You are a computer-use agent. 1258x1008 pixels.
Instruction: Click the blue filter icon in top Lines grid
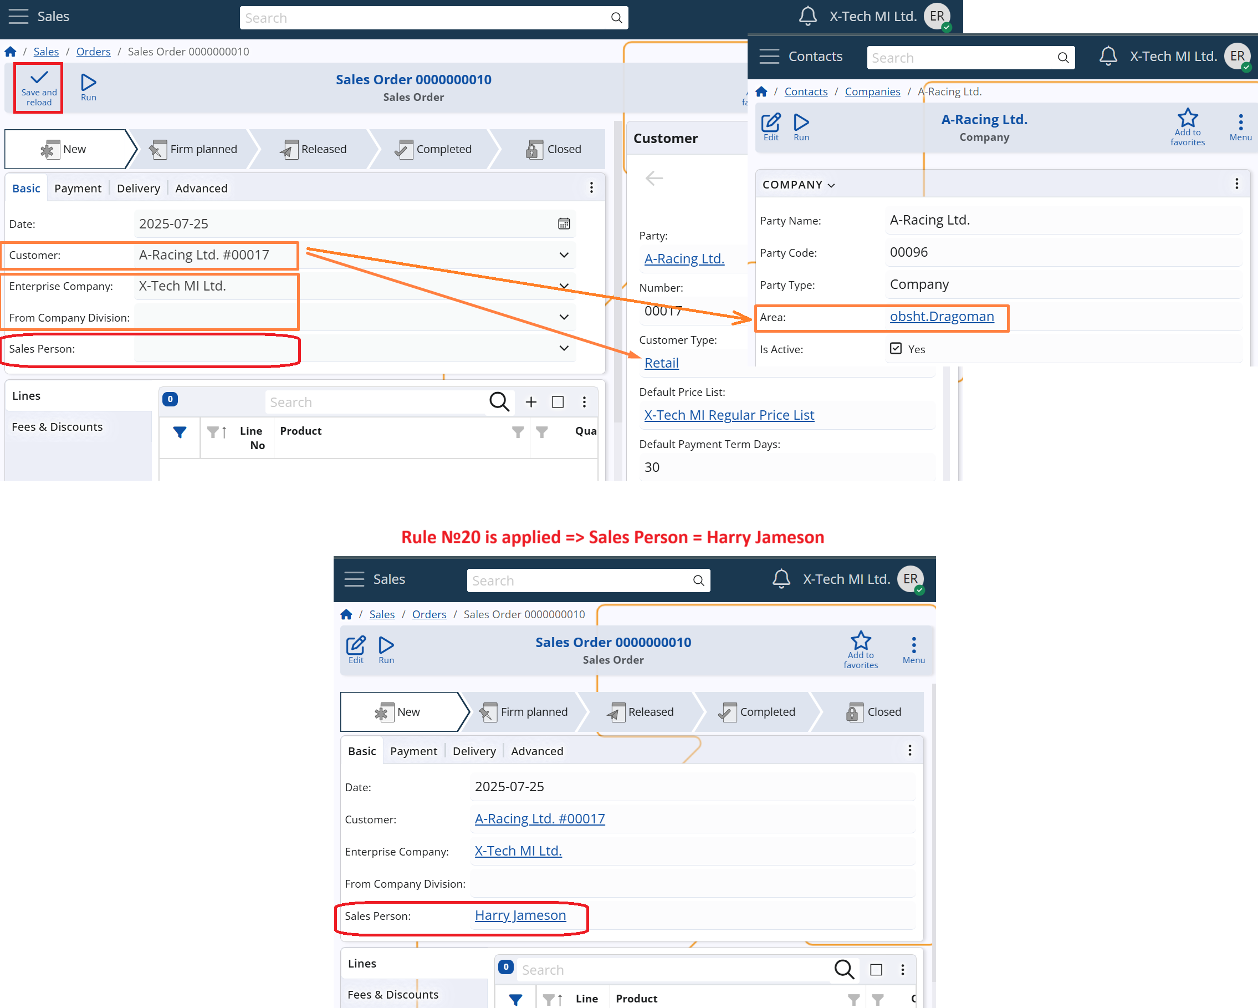tap(180, 432)
